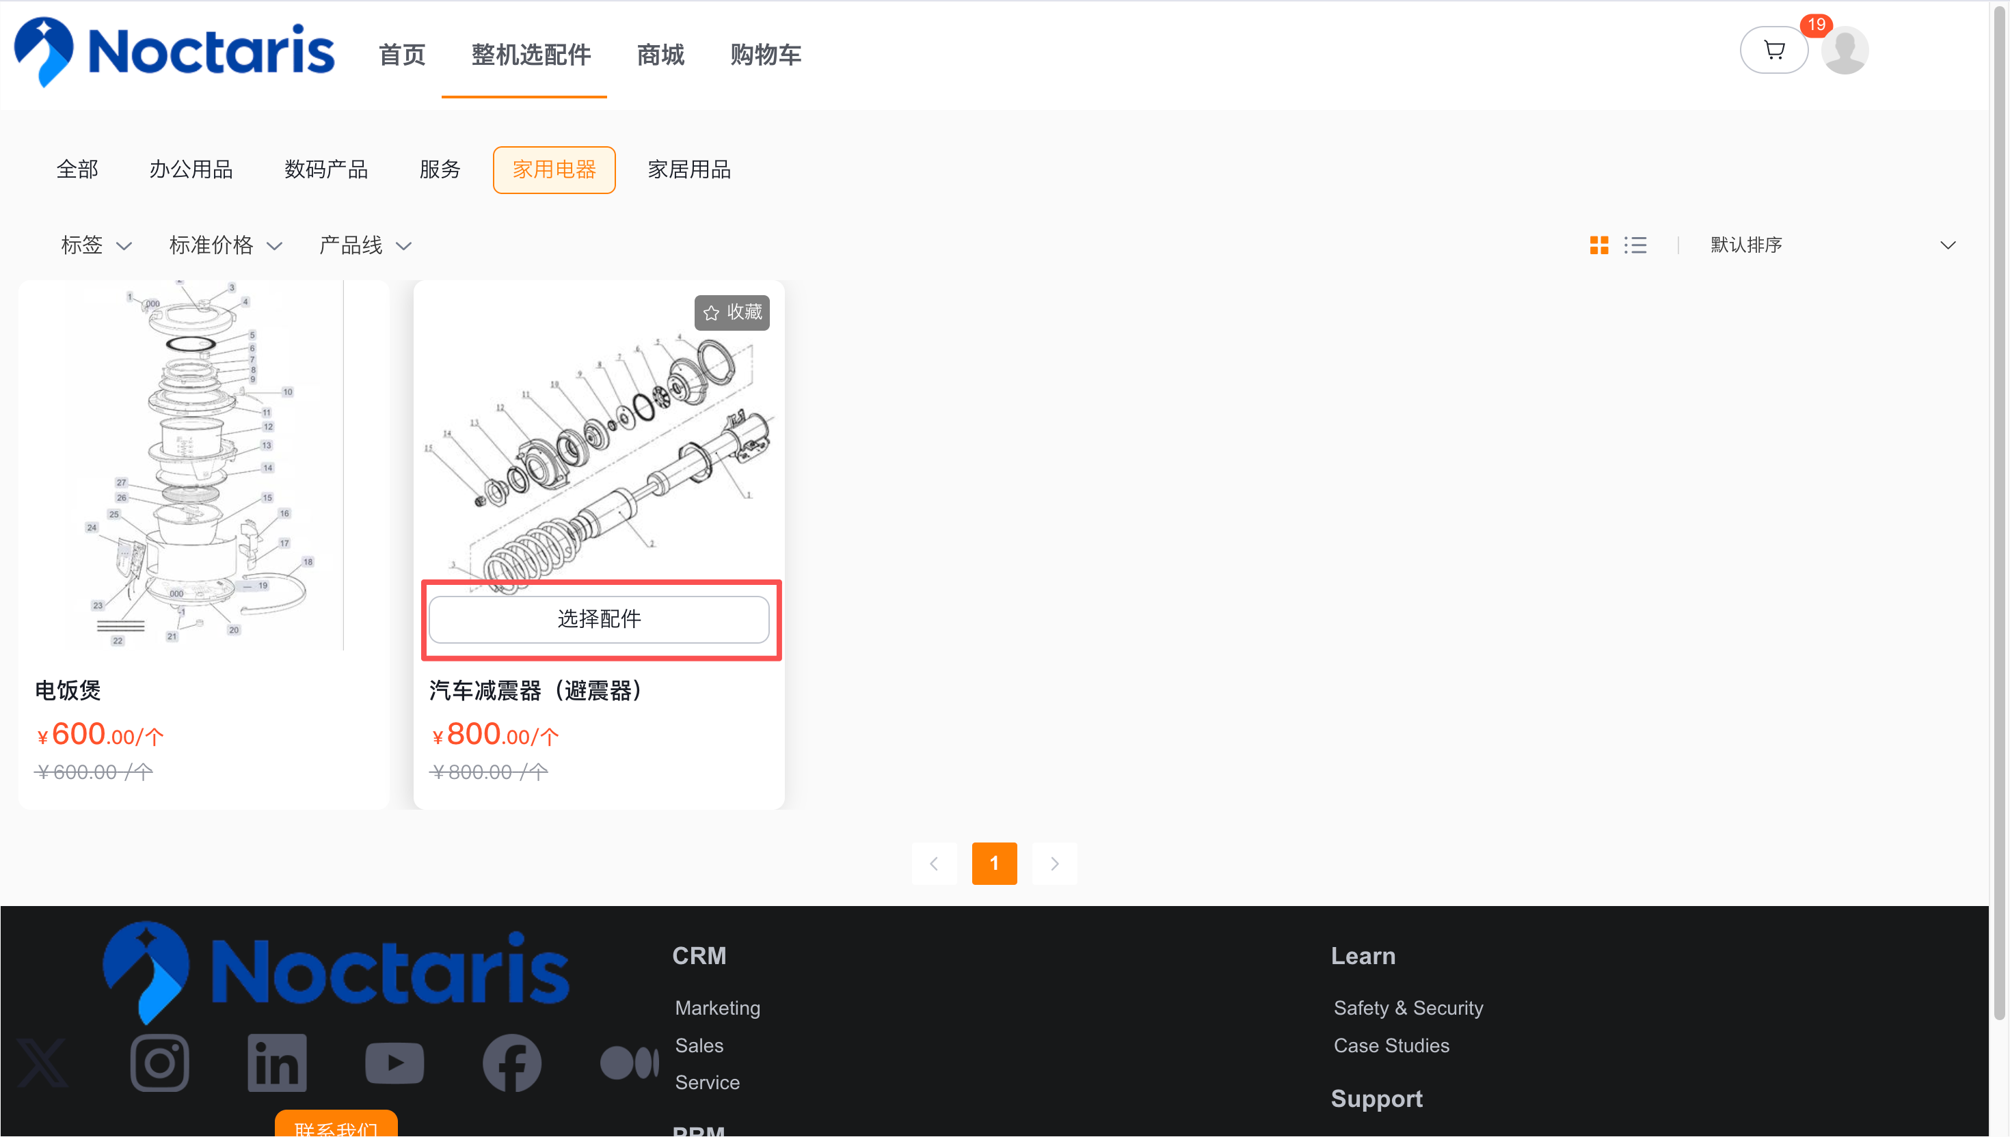The width and height of the screenshot is (2010, 1137).
Task: Click the 电饭煲 product thumbnail
Action: tap(204, 465)
